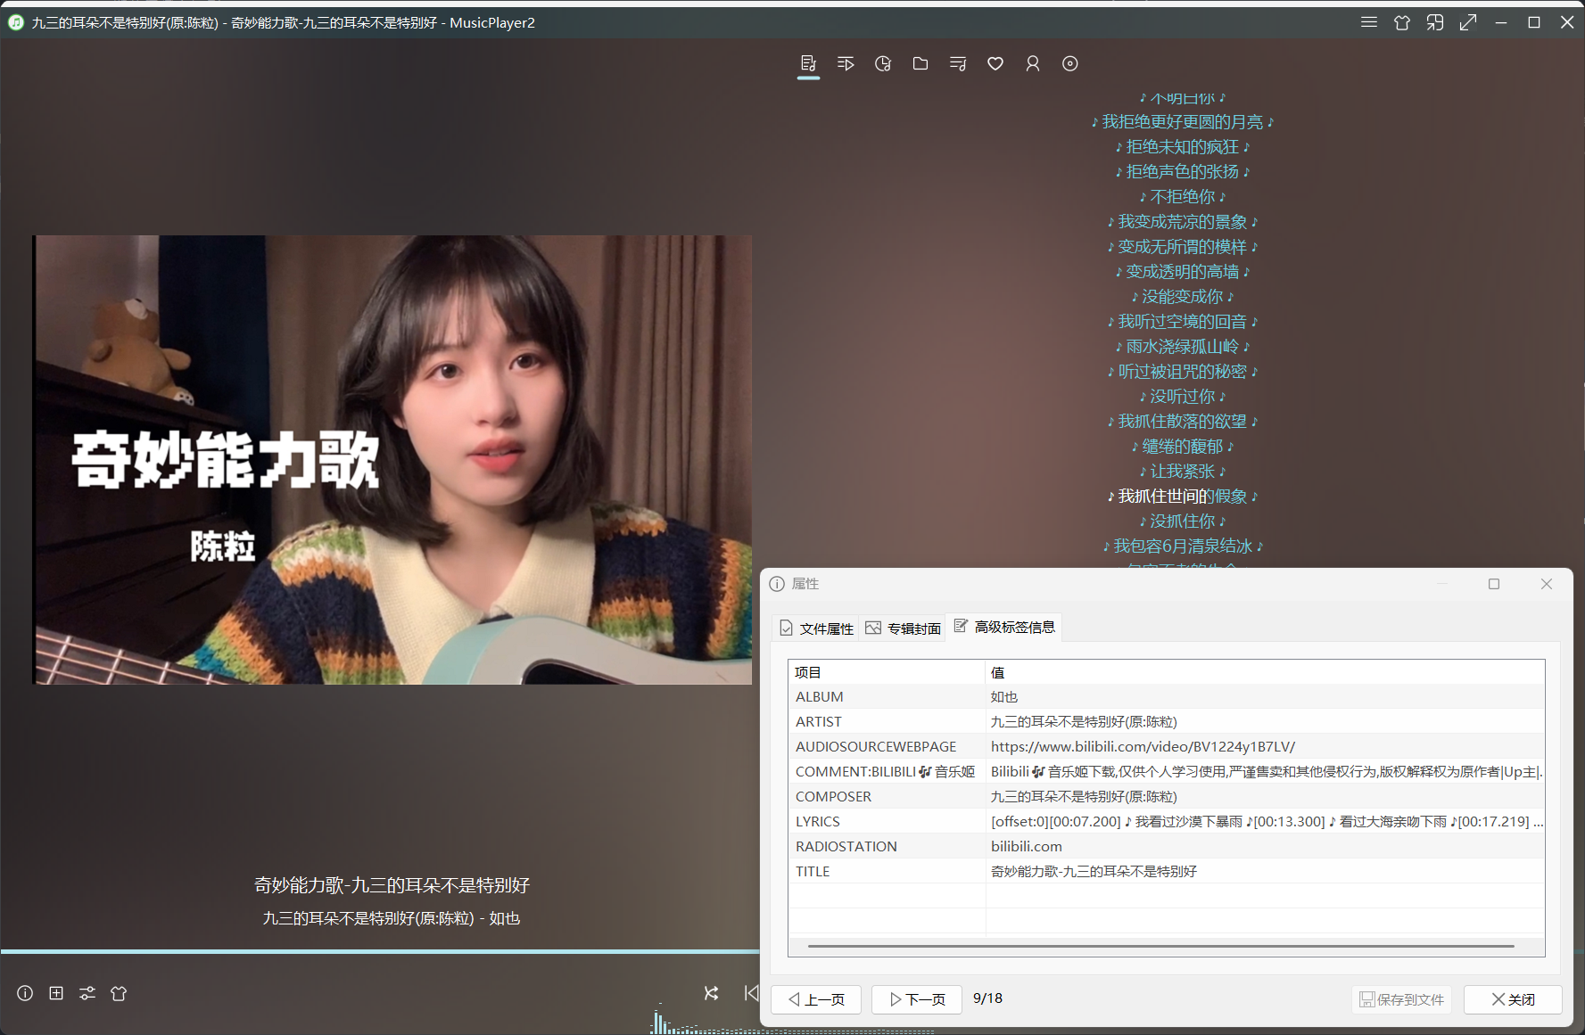Click lyric line 我拒绝更好更圆的月亮

click(x=1183, y=121)
